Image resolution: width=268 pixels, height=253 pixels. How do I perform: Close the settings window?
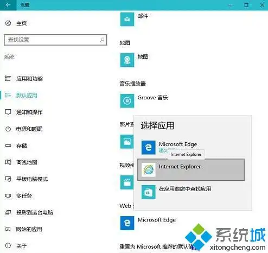pyautogui.click(x=262, y=5)
